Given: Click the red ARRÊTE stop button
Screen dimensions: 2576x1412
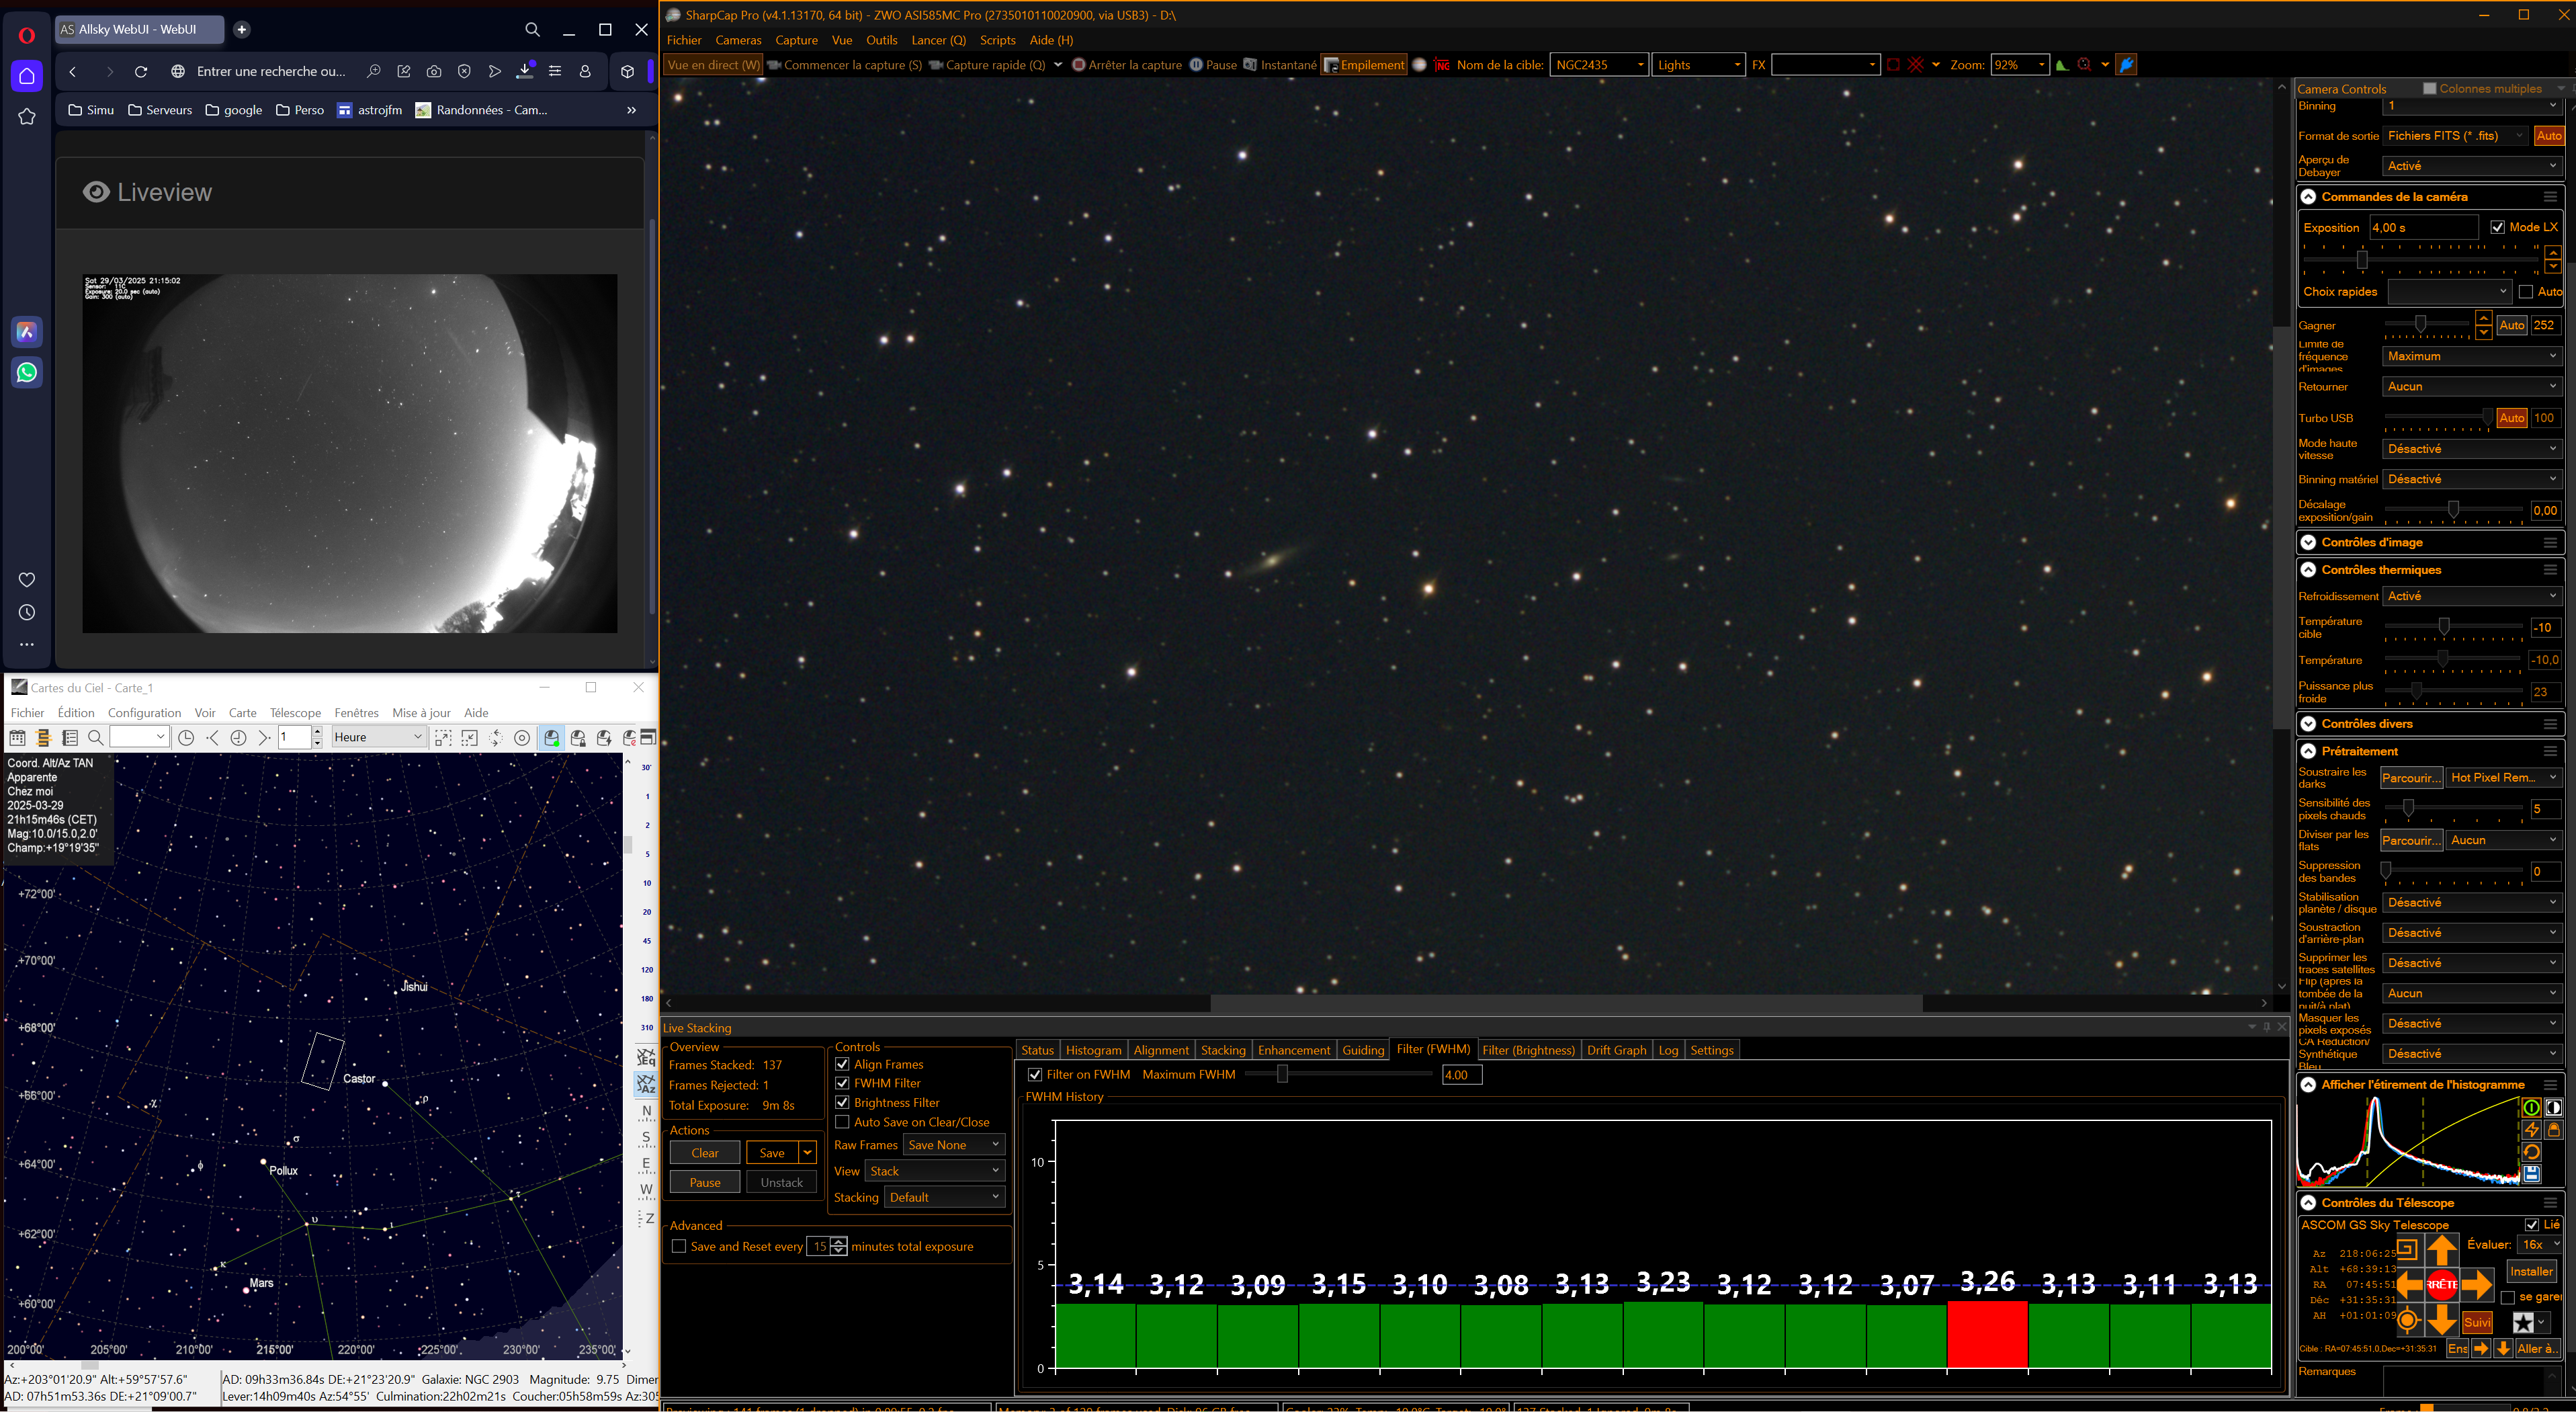Looking at the screenshot, I should [2442, 1284].
